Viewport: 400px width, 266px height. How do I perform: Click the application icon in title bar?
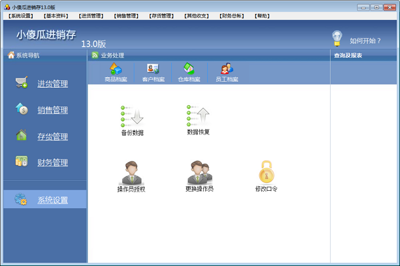tap(7, 7)
